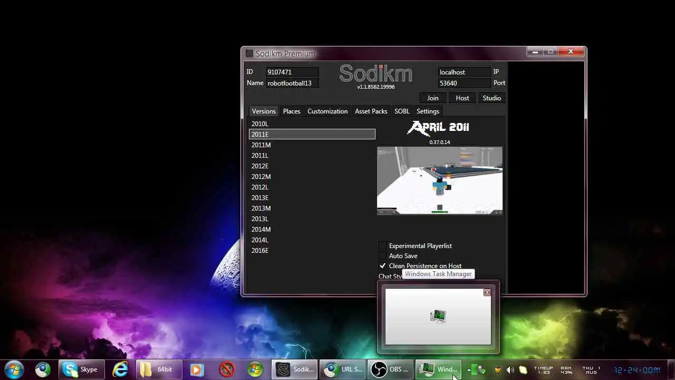Click the yellow note tray icon
Screen dimensions: 675x380
(523, 369)
